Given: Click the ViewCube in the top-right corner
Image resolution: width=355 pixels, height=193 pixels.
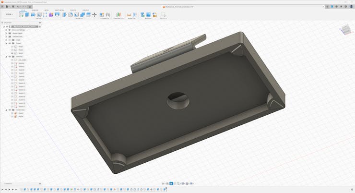Looking at the screenshot, I should pyautogui.click(x=345, y=30).
